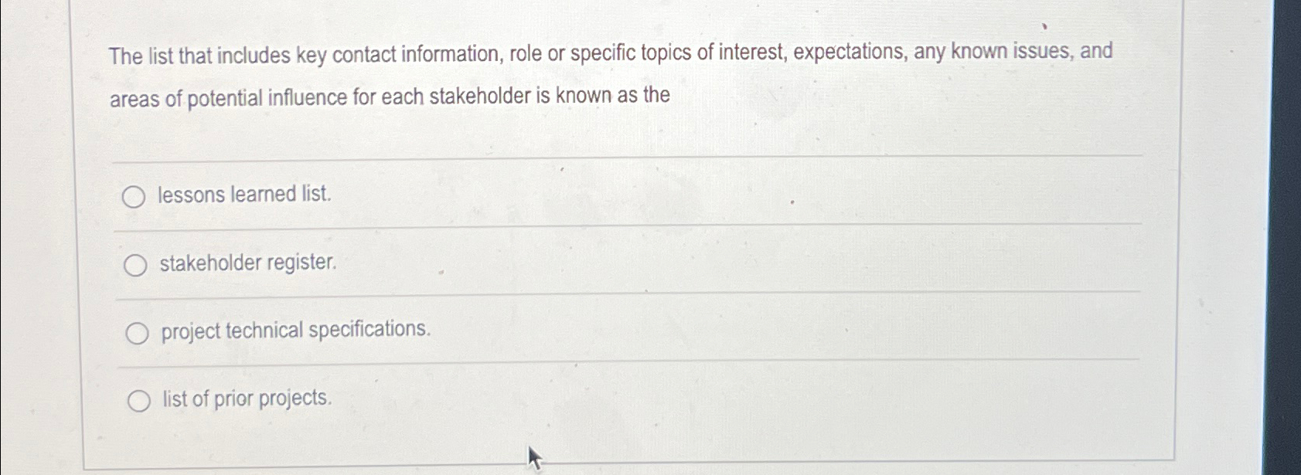Select the "lessons learned list" radio button
The image size is (1301, 475).
coord(134,198)
